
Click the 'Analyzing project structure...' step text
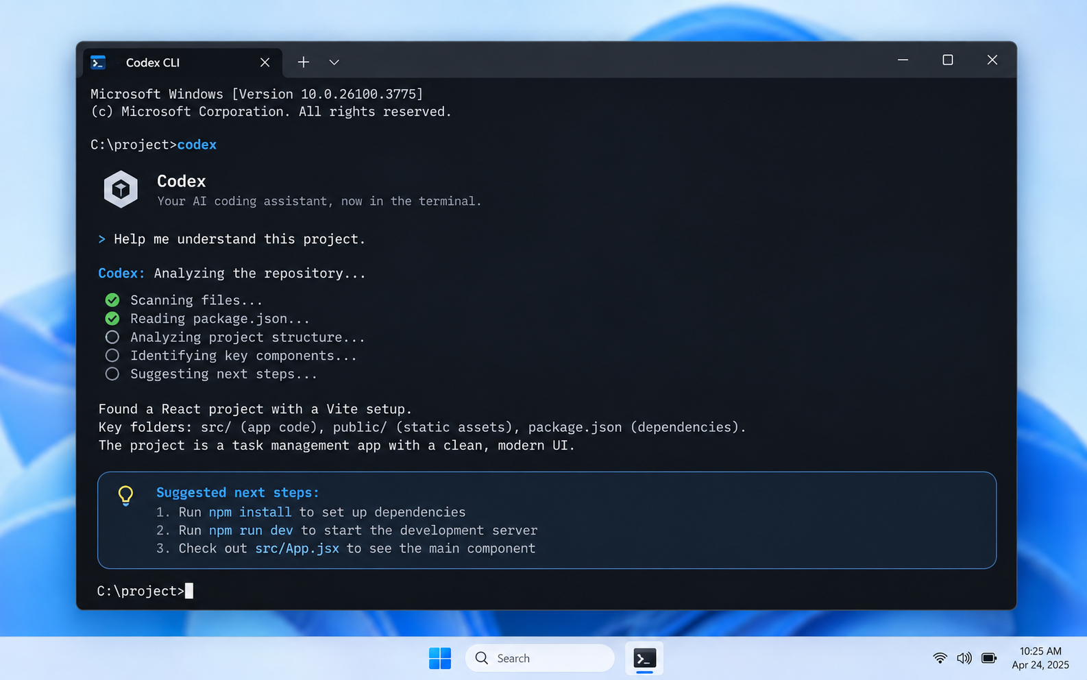(x=247, y=337)
